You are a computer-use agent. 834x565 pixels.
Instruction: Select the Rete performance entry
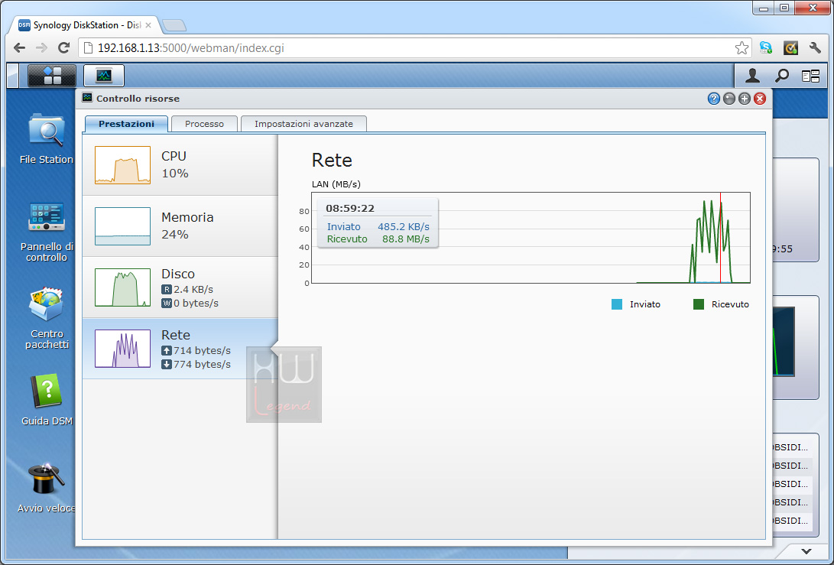click(x=180, y=349)
